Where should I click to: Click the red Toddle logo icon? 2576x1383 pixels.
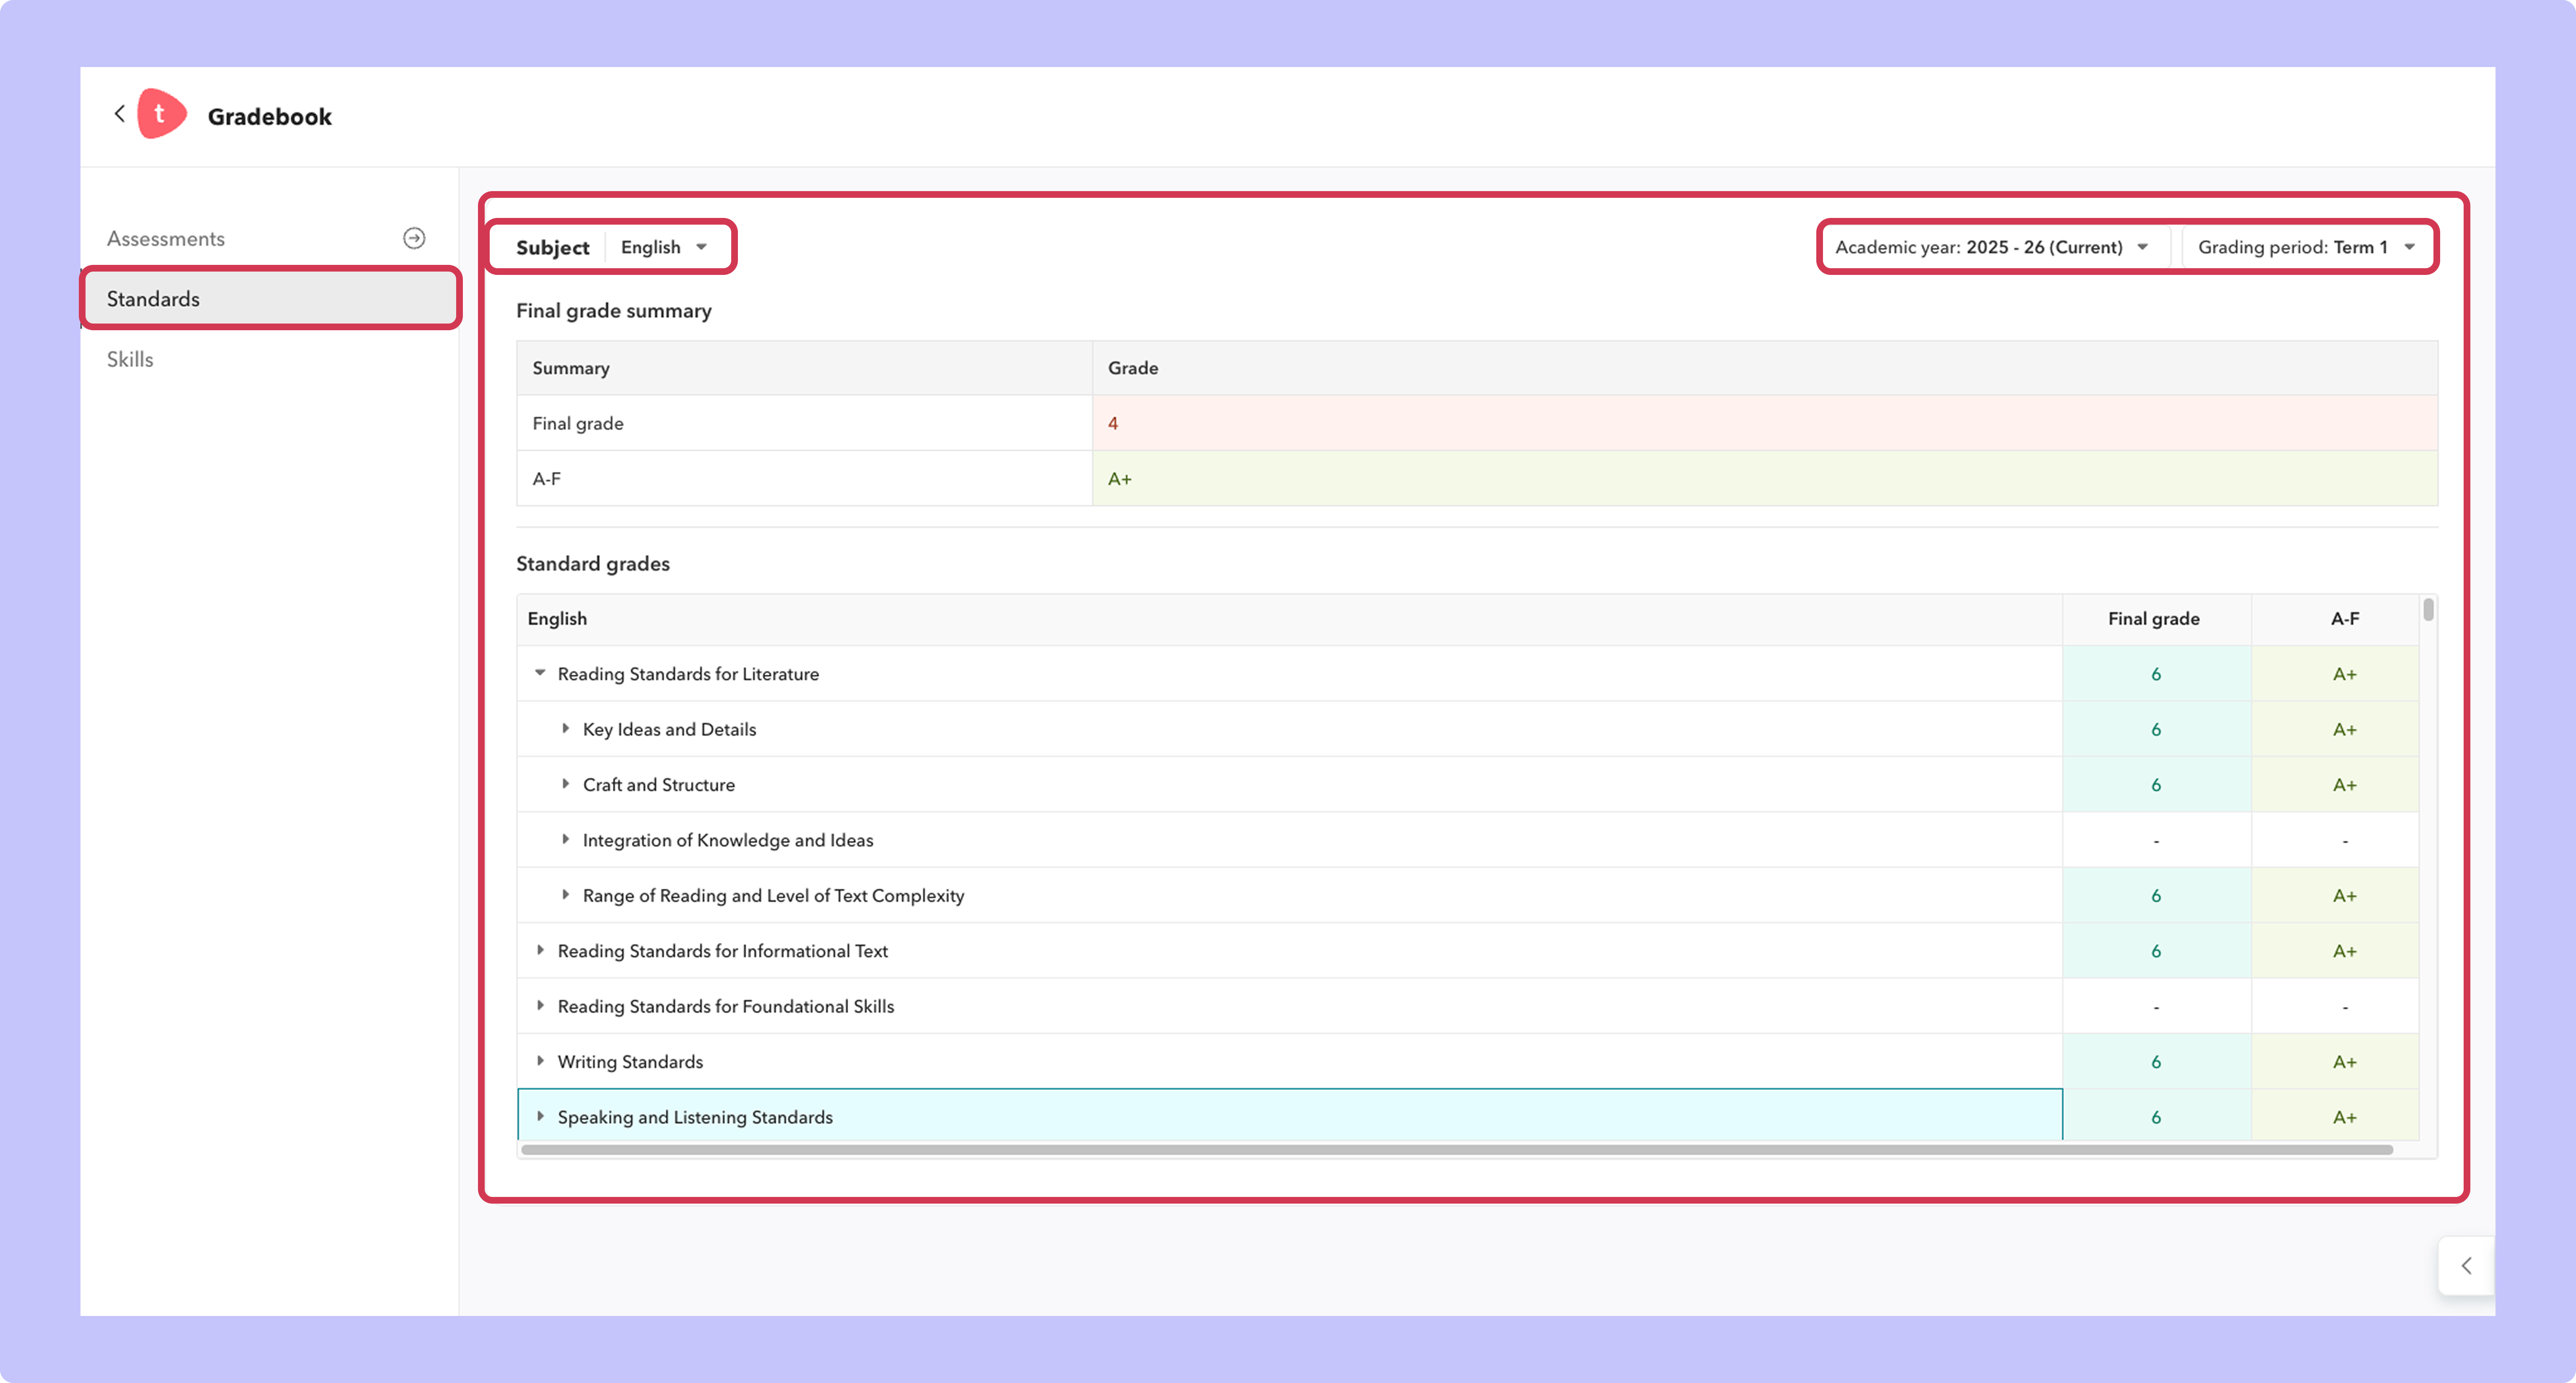coord(161,114)
